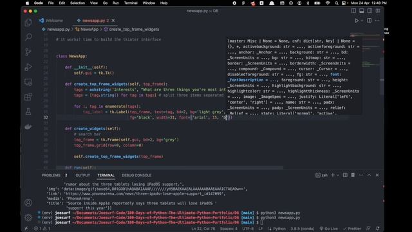412x232 pixels.
Task: Click Ln 32, Col 78 position
Action: [203, 229]
